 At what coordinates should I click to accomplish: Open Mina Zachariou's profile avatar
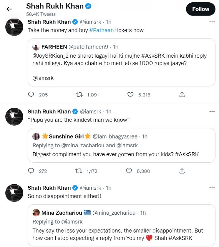[x=36, y=213]
